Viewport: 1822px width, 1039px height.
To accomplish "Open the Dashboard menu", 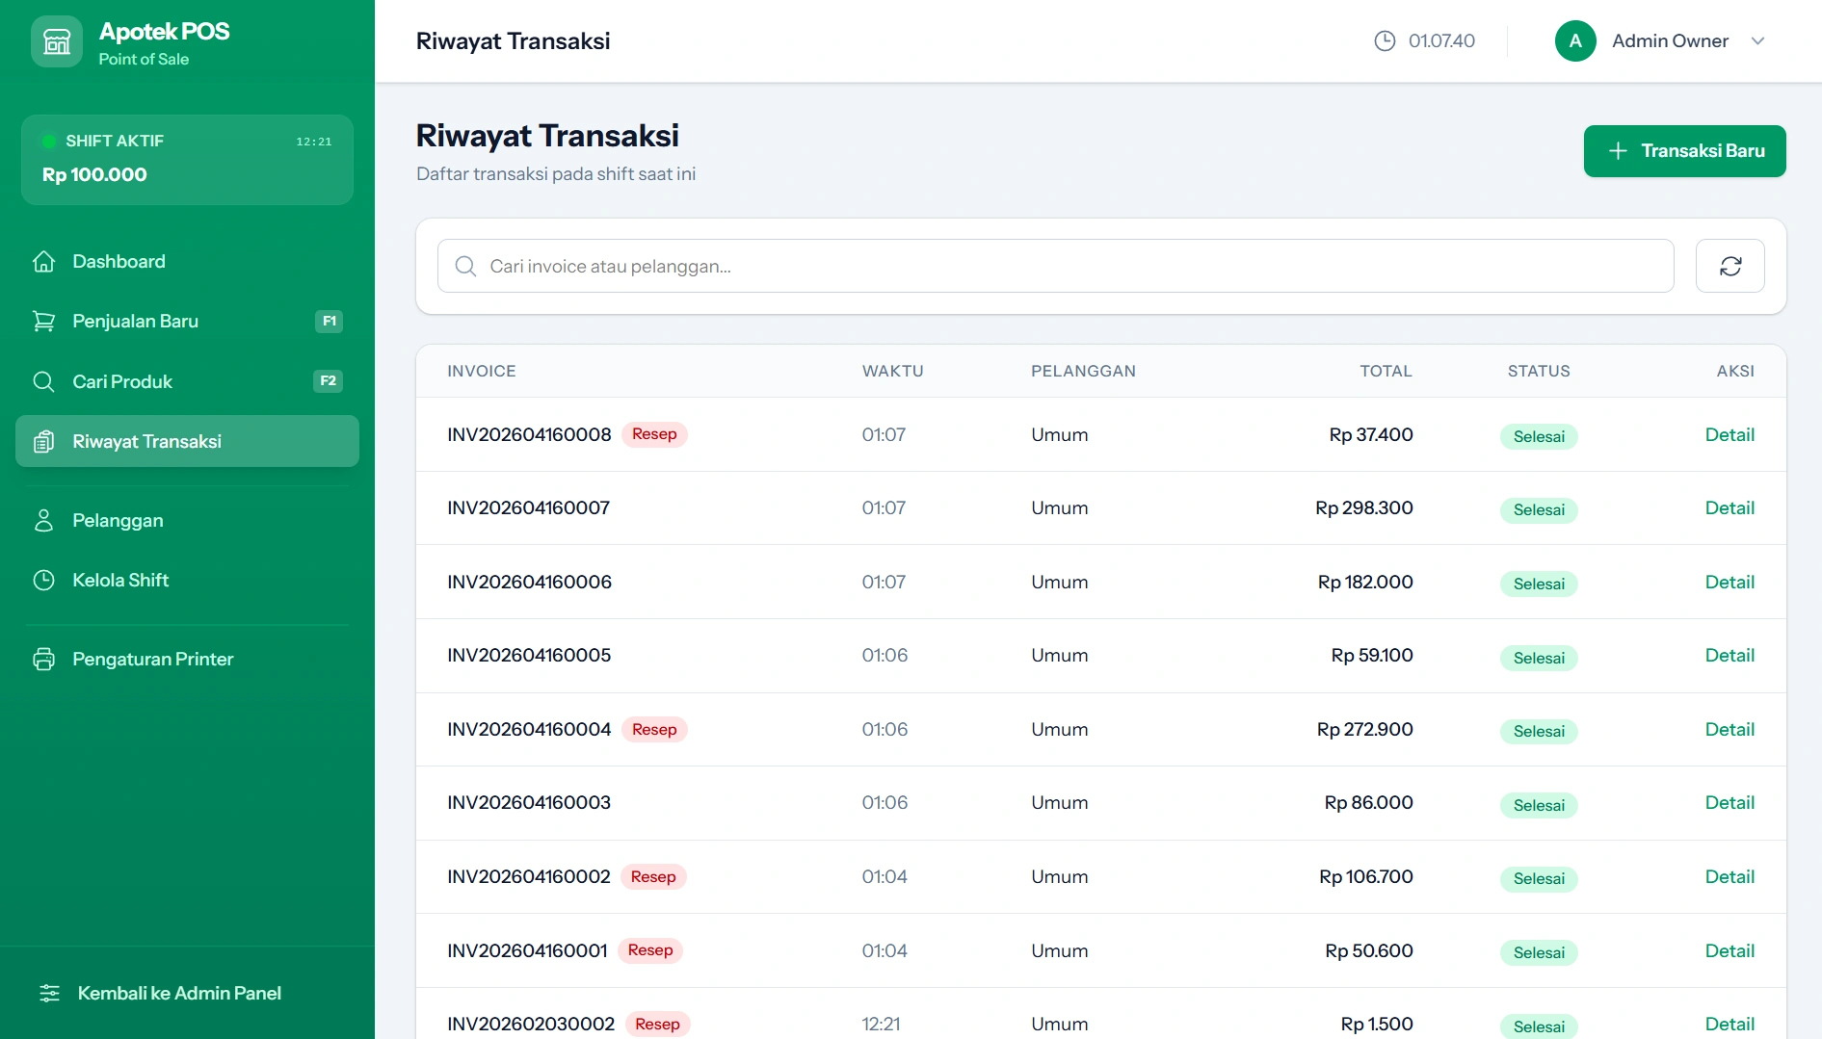I will pos(187,262).
